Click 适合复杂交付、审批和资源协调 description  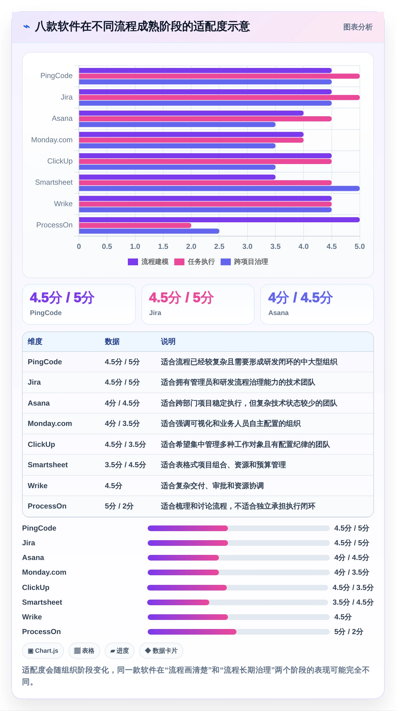(x=212, y=486)
